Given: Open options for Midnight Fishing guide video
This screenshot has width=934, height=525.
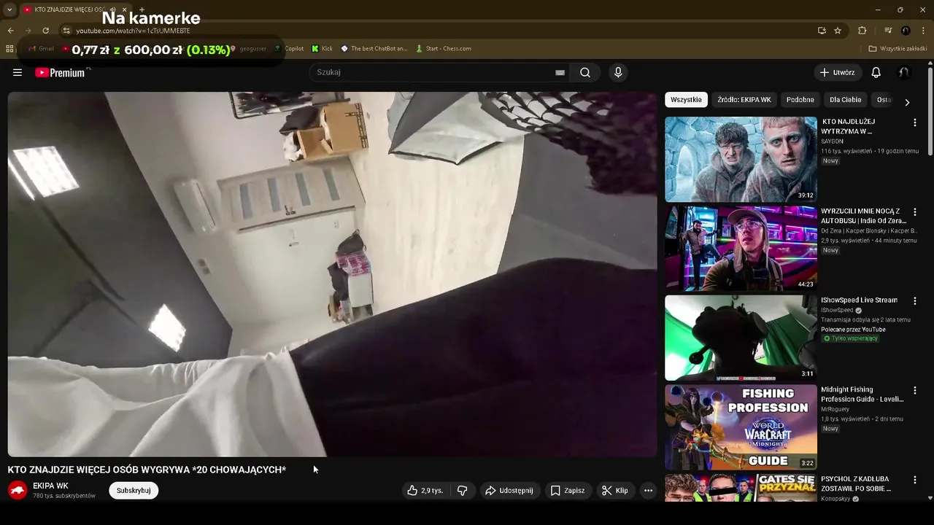Looking at the screenshot, I should coord(914,390).
